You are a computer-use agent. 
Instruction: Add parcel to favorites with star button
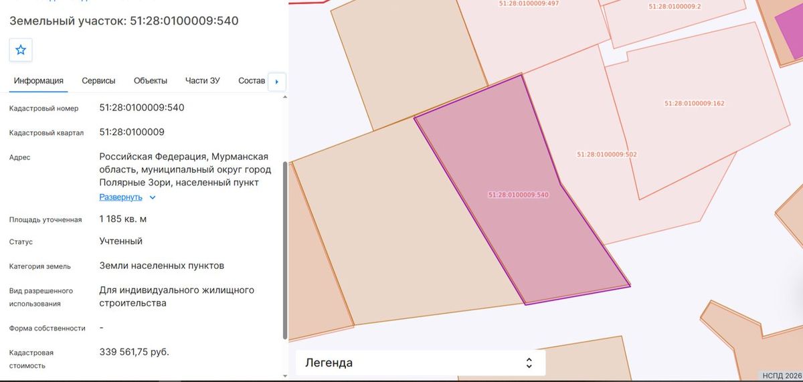21,50
